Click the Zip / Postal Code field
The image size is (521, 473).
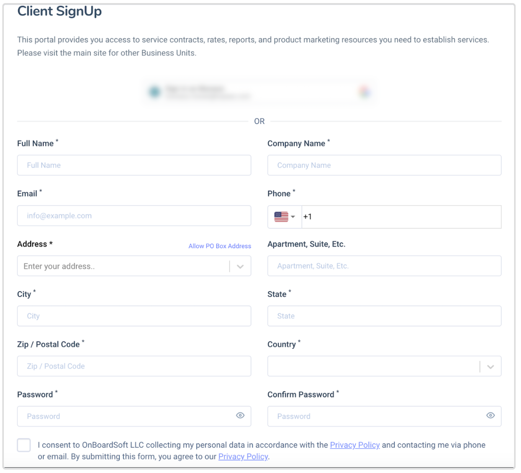tap(134, 366)
